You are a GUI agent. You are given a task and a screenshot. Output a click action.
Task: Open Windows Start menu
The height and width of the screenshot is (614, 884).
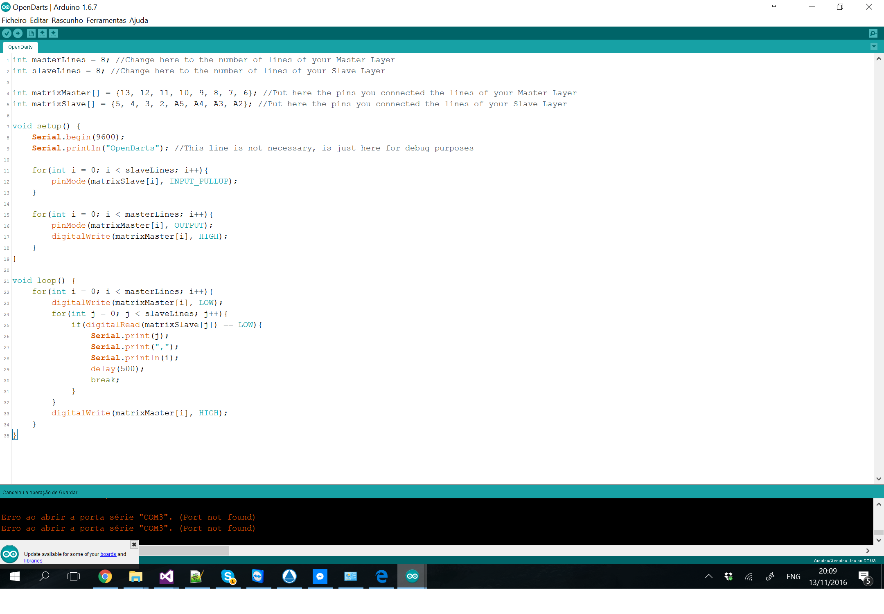point(15,576)
